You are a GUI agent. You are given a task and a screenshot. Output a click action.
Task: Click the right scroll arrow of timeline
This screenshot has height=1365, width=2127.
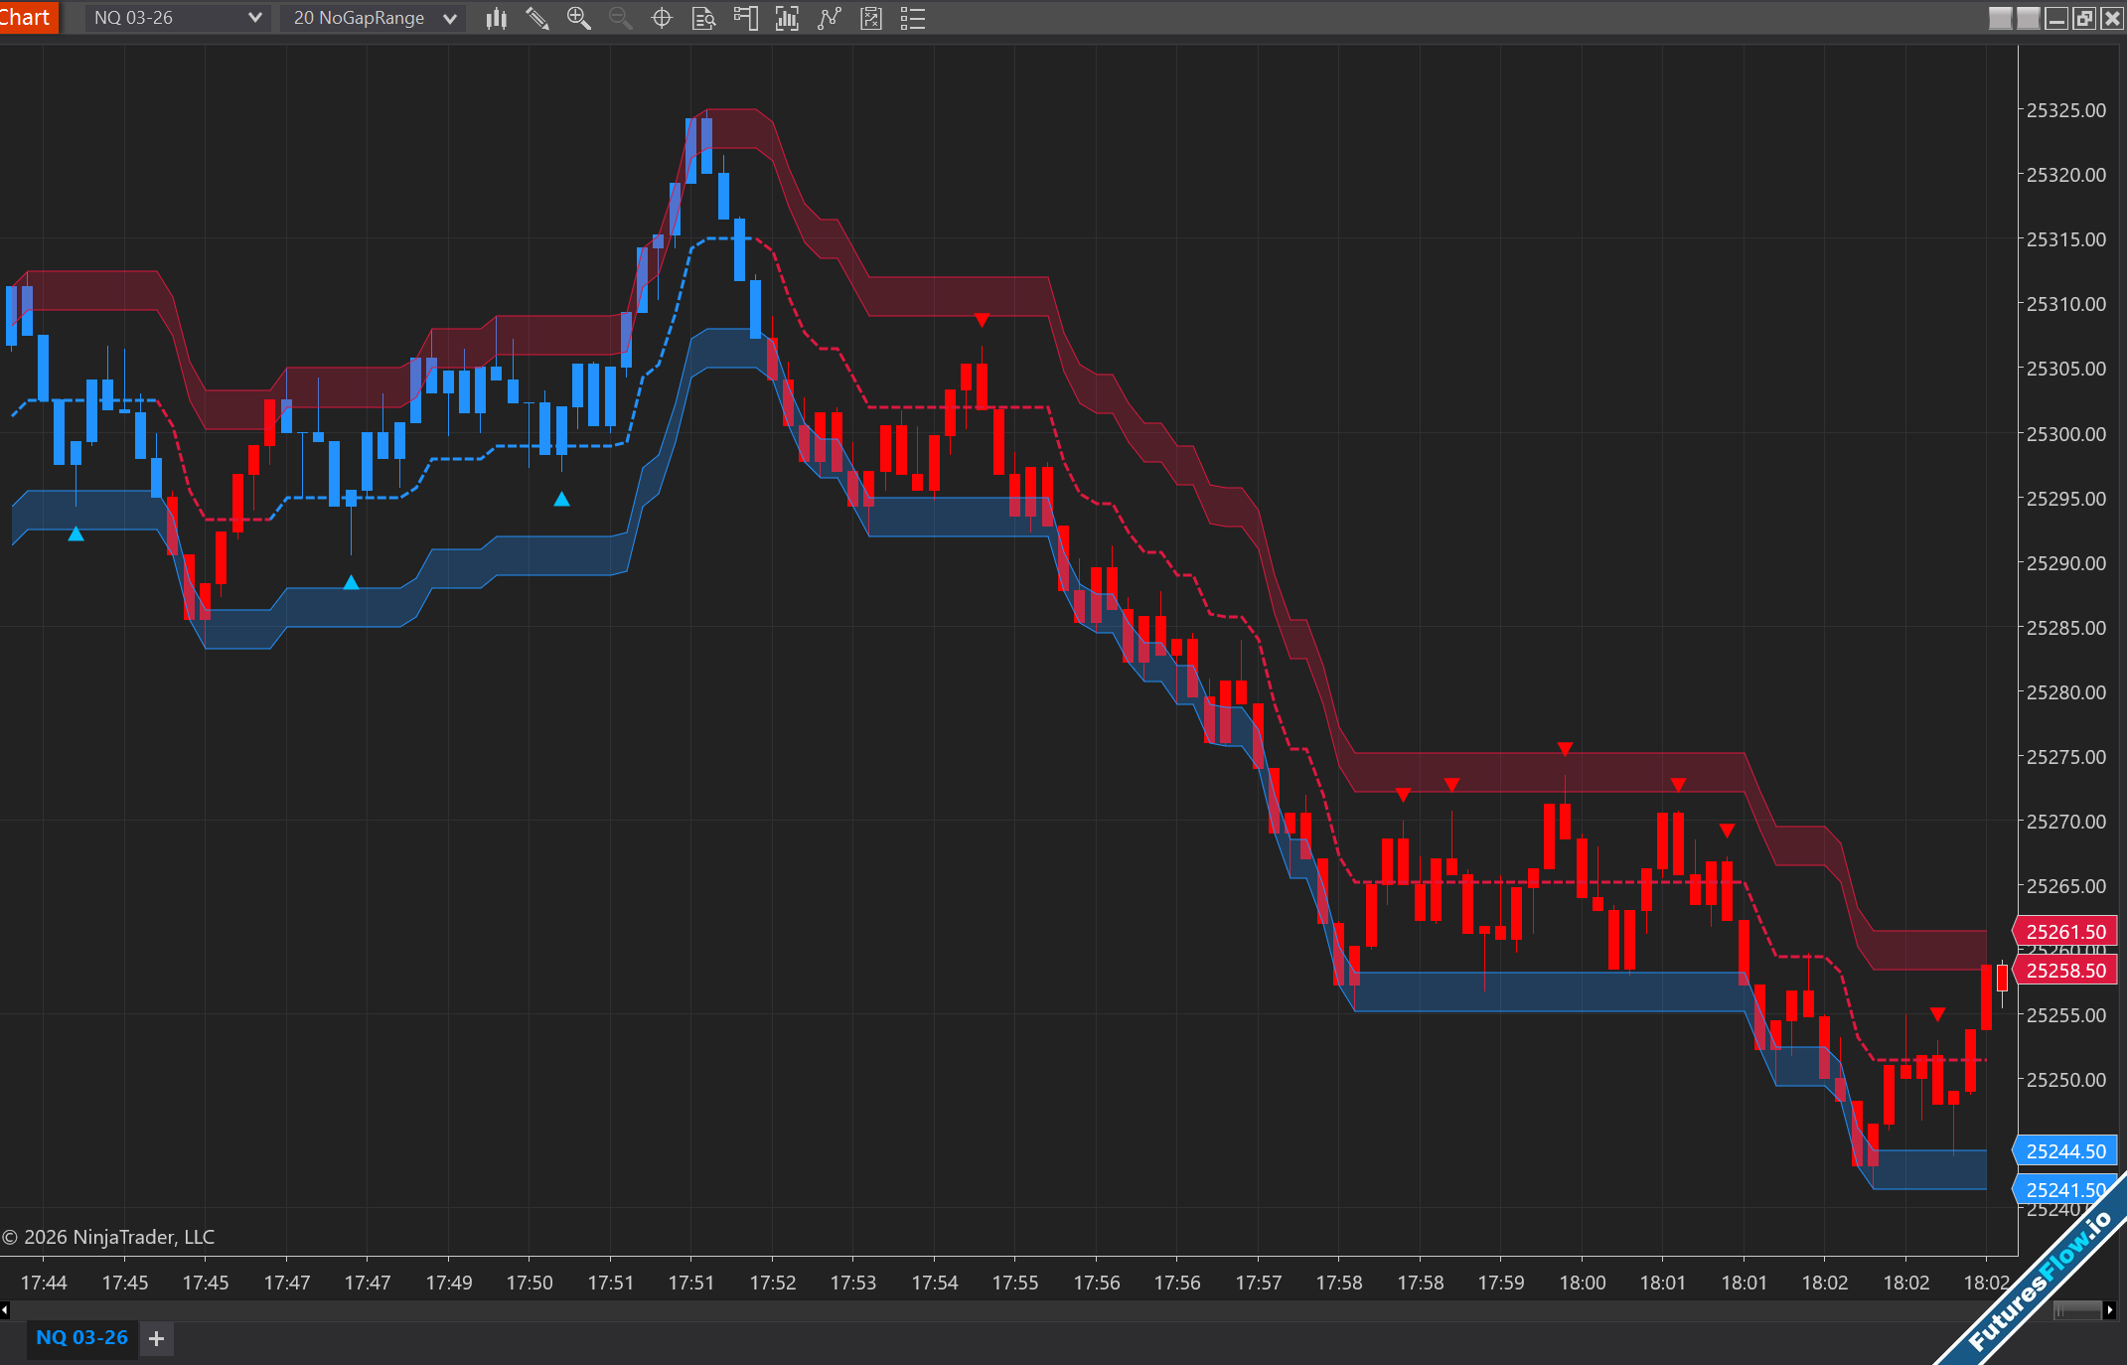[2109, 1310]
